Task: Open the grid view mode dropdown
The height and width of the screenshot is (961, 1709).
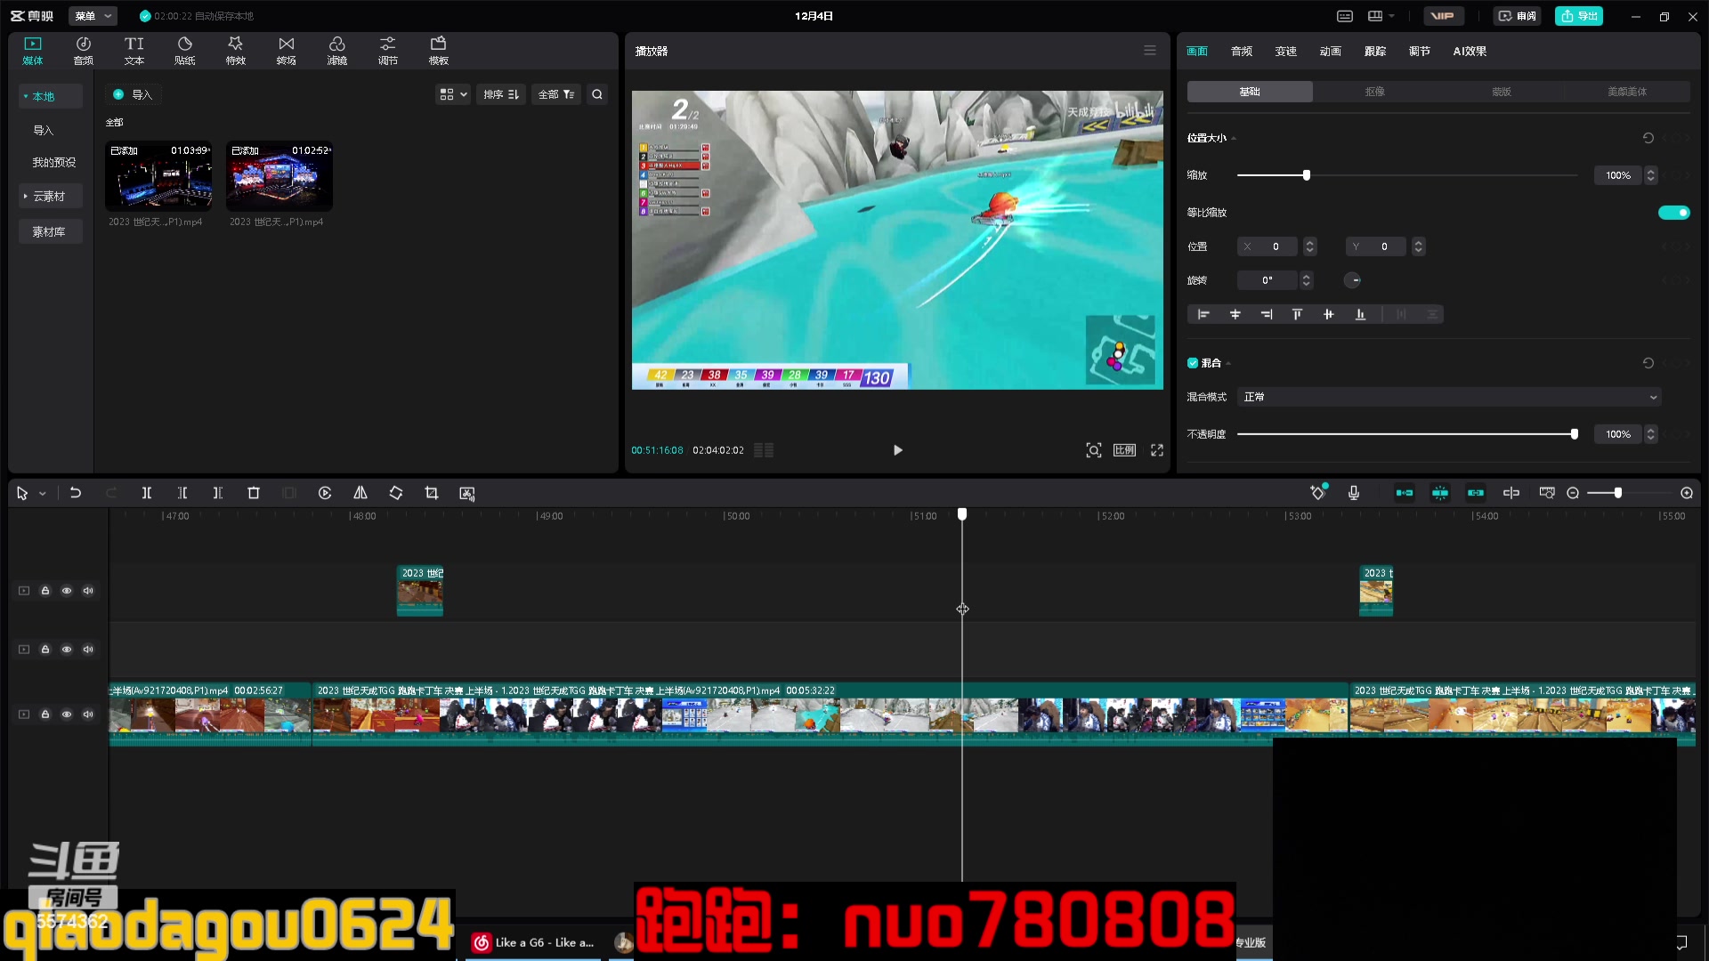Action: tap(453, 94)
